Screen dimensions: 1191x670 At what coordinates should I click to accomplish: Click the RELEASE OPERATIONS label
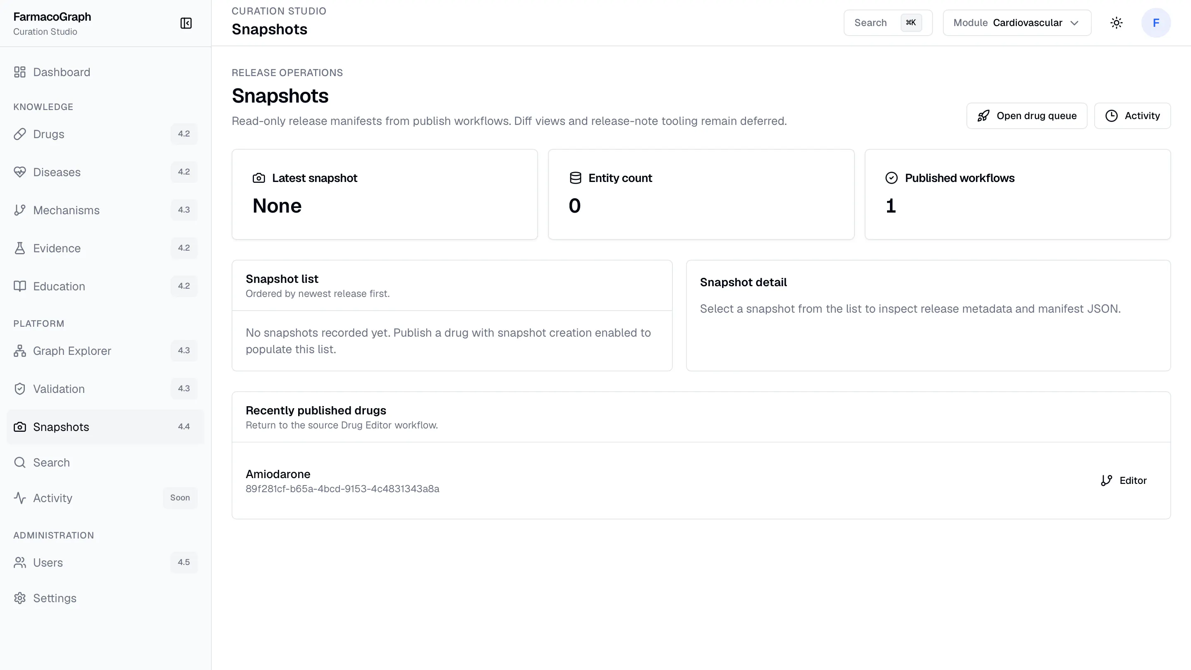(x=287, y=73)
